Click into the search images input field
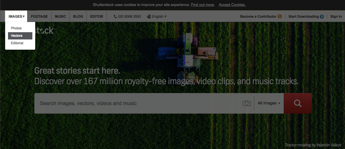Screen dimensions: 345x149 (x=137, y=103)
